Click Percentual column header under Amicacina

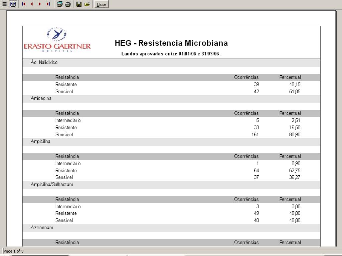click(x=290, y=113)
